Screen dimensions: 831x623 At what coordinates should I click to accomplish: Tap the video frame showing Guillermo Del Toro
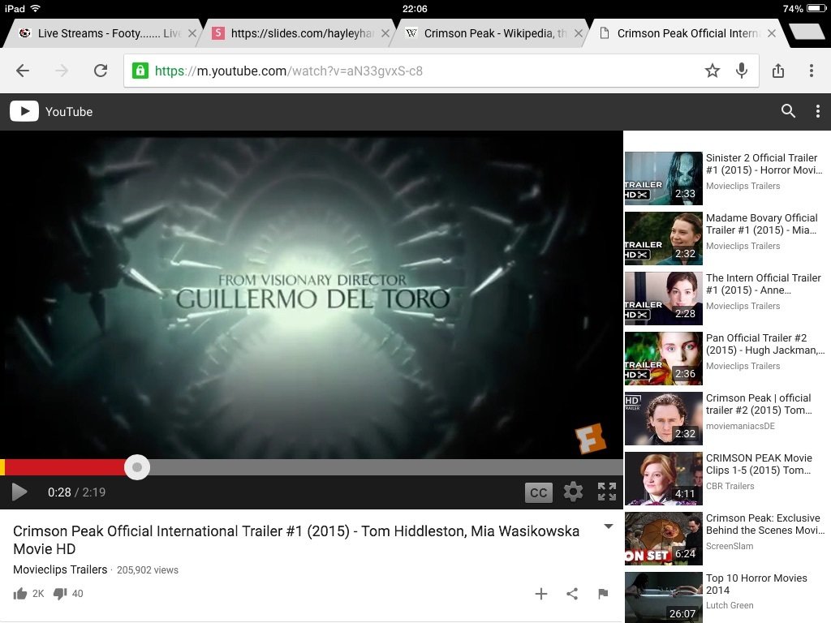pos(312,294)
